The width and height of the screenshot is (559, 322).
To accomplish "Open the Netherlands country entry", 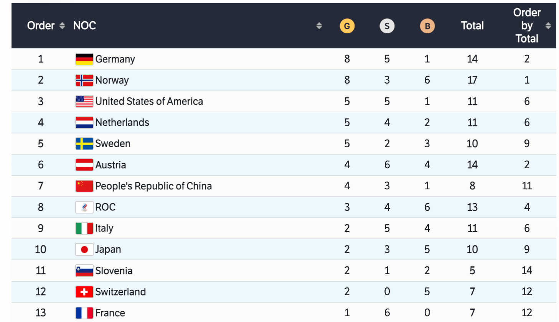I will pos(122,123).
